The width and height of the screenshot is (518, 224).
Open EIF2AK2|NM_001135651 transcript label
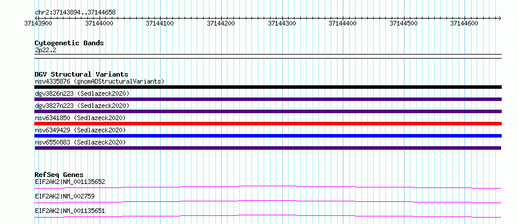pyautogui.click(x=70, y=211)
